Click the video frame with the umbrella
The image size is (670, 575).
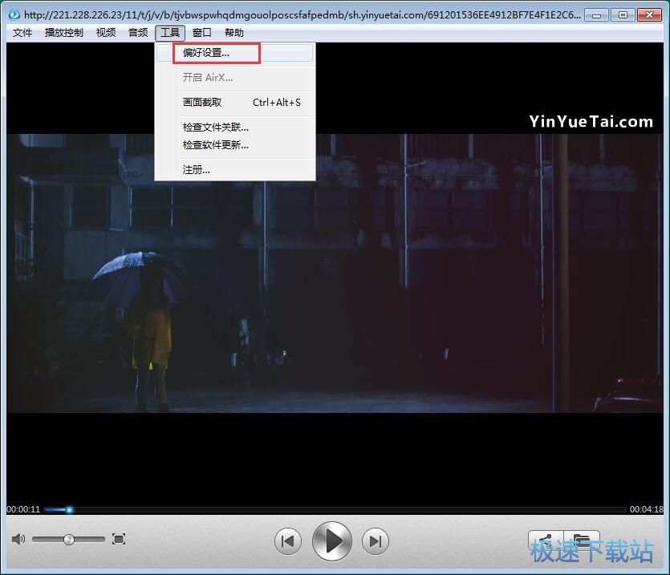[x=335, y=273]
